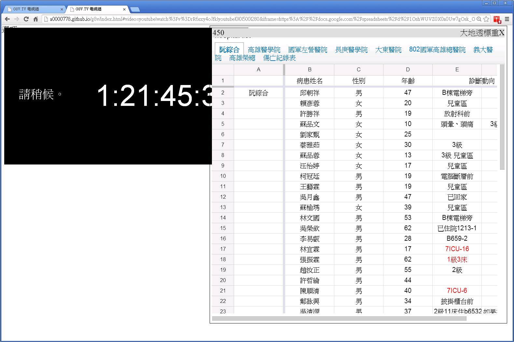Go to the browser home page
This screenshot has width=514, height=342.
coord(35,19)
